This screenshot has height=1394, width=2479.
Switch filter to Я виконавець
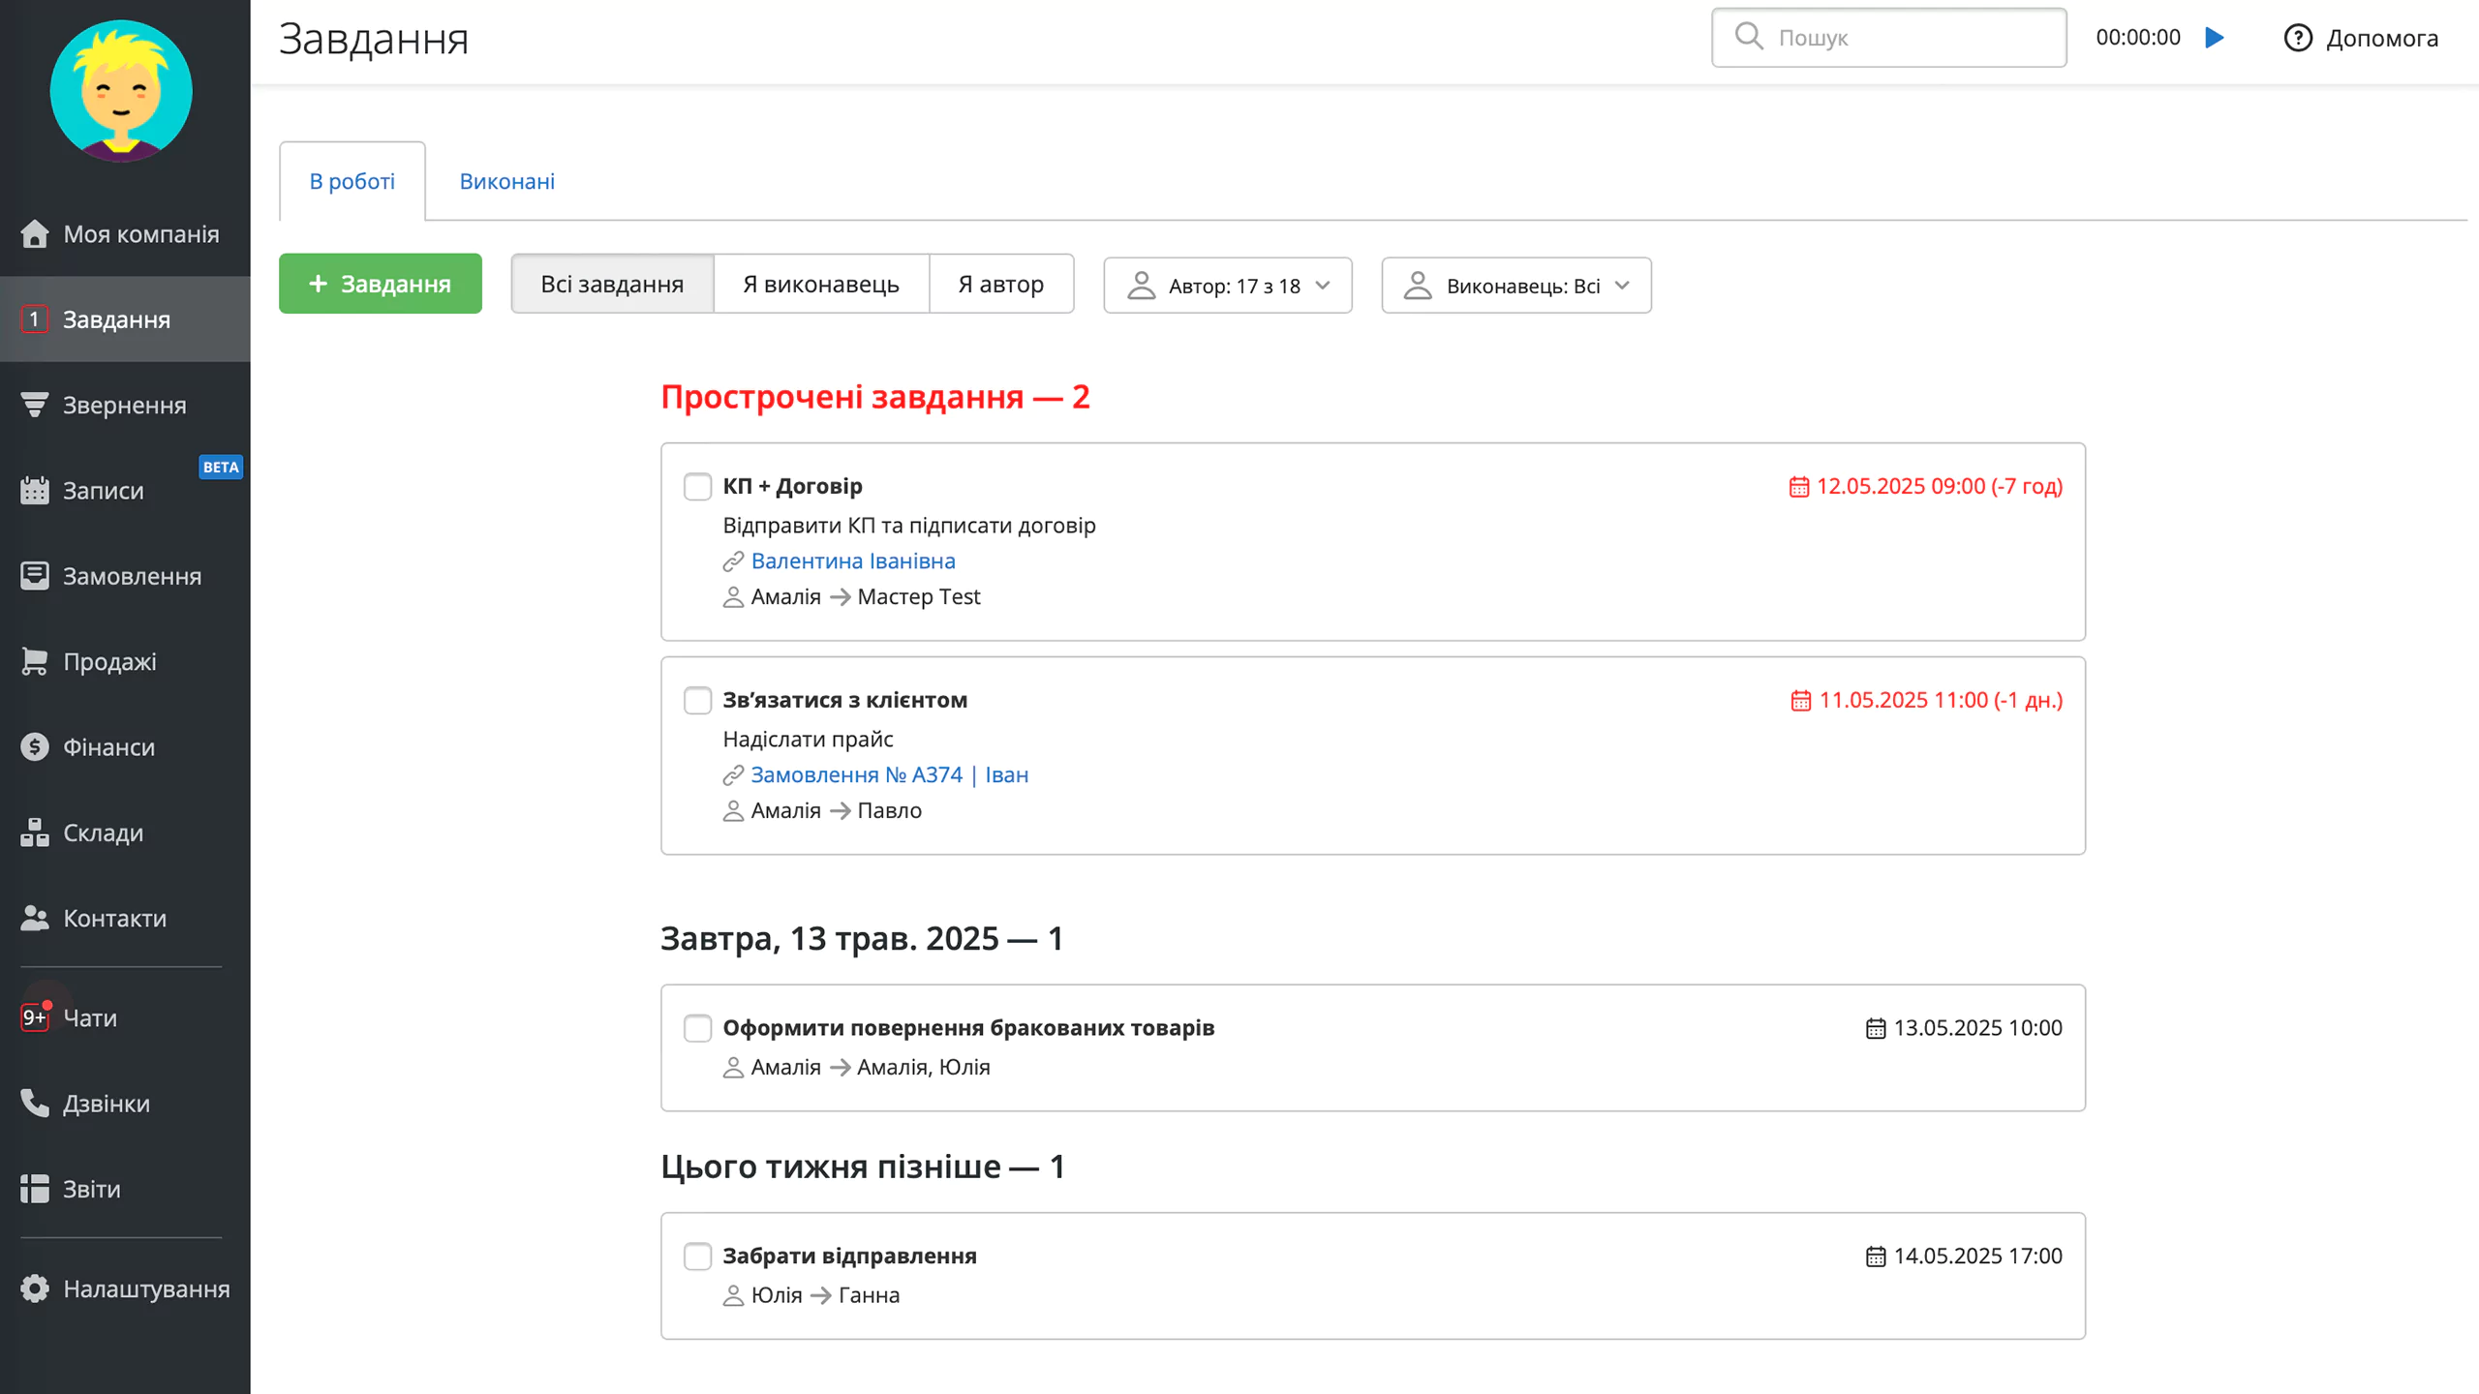(821, 284)
